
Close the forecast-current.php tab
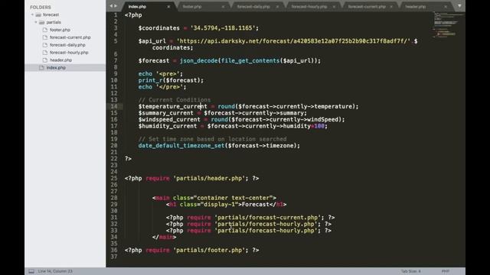[x=391, y=7]
